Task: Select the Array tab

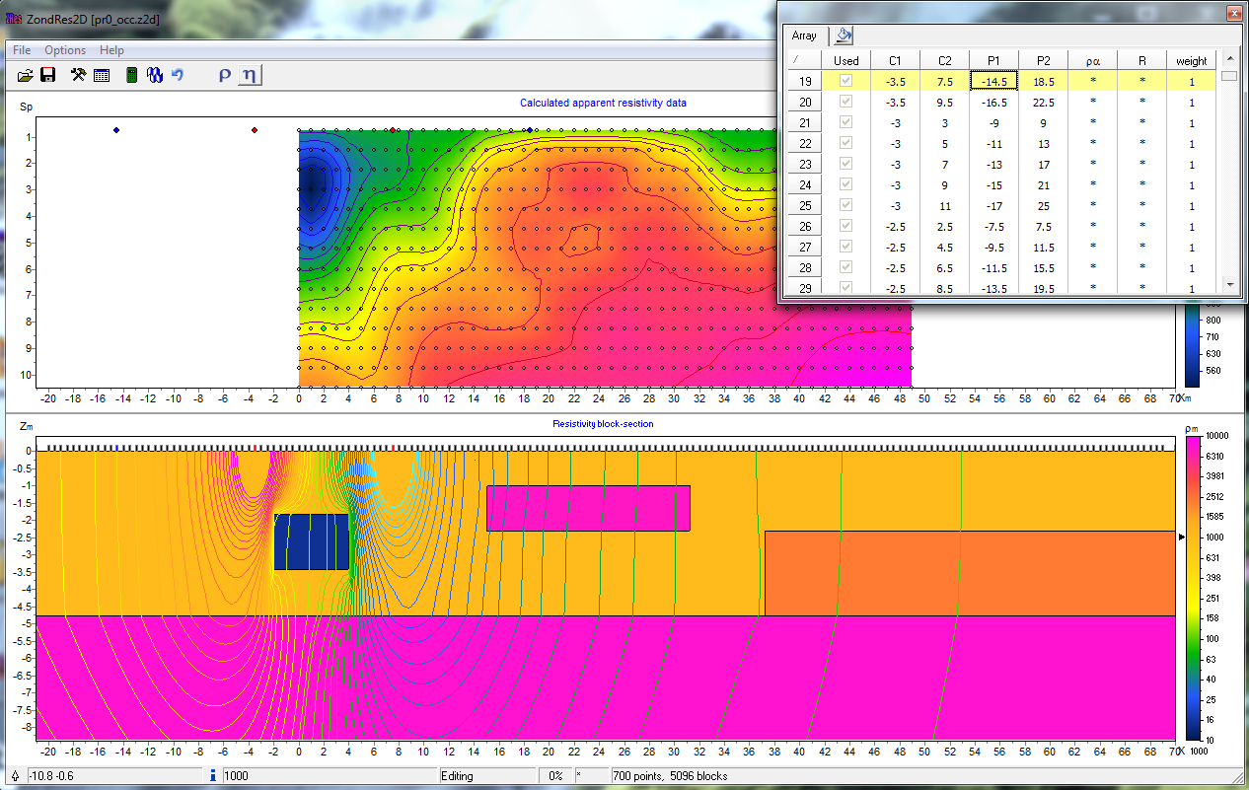Action: (804, 36)
